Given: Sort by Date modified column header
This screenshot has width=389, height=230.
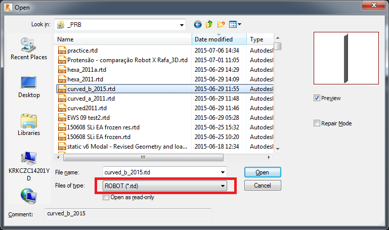Looking at the screenshot, I should [x=220, y=39].
